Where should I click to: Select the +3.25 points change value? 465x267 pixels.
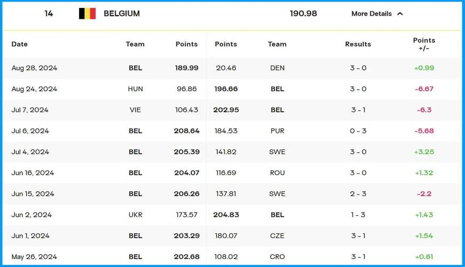coord(424,152)
